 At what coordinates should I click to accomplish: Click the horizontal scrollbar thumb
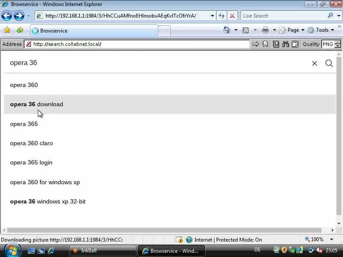pyautogui.click(x=165, y=230)
